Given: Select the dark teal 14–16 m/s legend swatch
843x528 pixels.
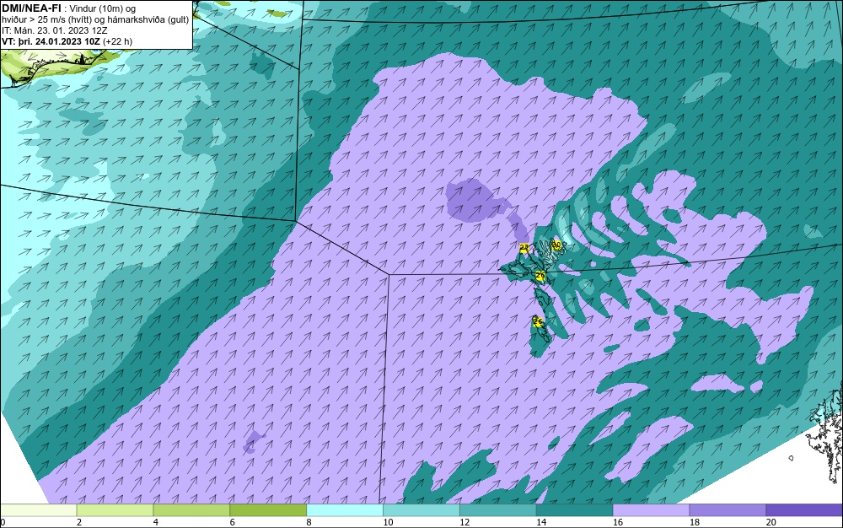Looking at the screenshot, I should click(575, 510).
